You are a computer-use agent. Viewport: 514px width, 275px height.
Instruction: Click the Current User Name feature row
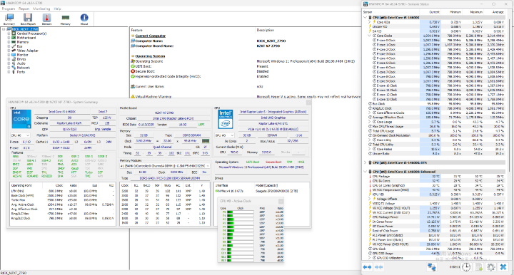point(245,87)
